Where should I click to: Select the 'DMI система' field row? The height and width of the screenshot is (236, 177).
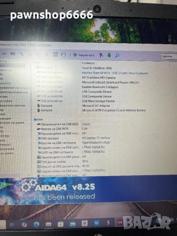(x=49, y=138)
